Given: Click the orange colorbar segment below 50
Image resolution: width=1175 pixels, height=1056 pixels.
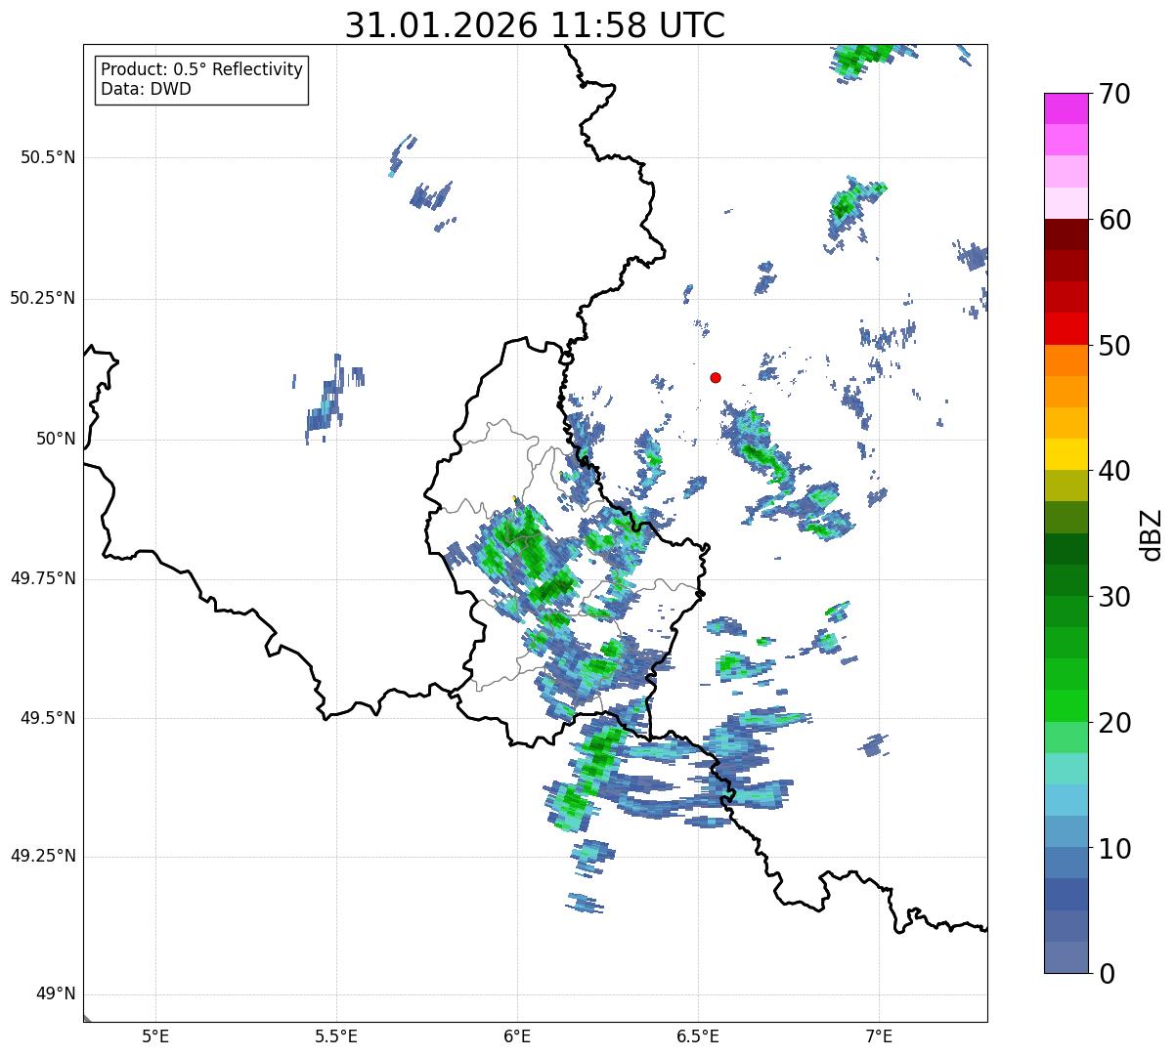Looking at the screenshot, I should point(1066,360).
